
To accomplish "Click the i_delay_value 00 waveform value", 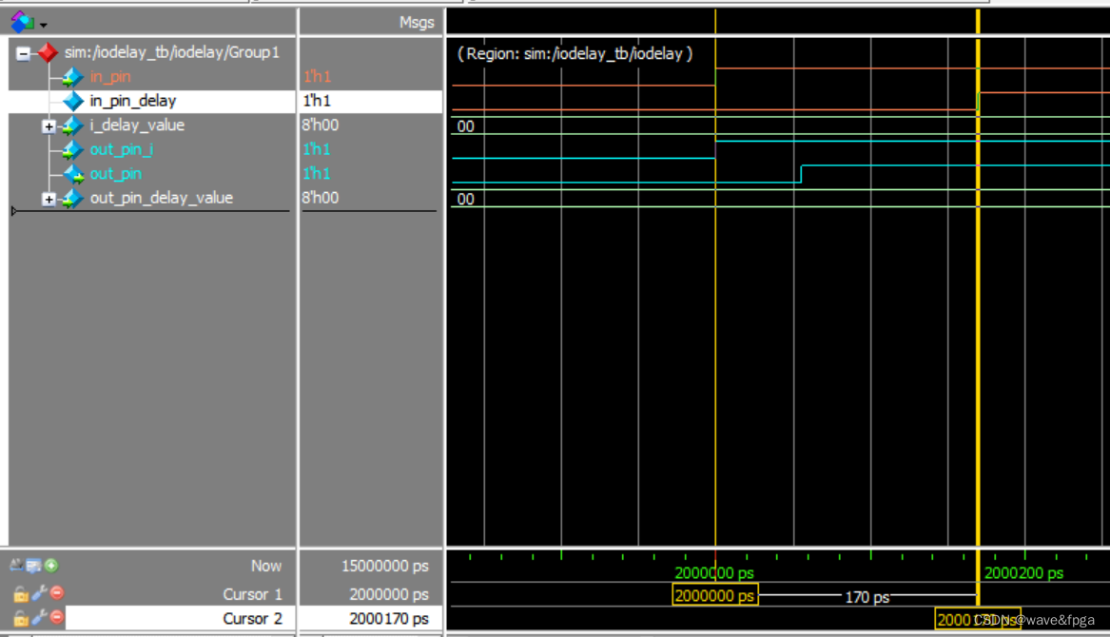I will tap(466, 126).
